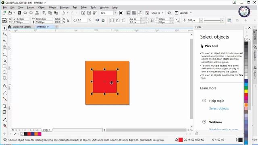Select scalloped corner style

click(x=118, y=21)
